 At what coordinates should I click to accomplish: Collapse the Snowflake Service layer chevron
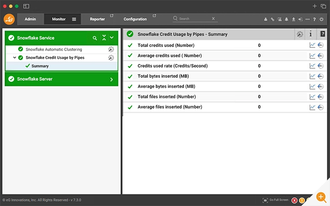[x=112, y=38]
